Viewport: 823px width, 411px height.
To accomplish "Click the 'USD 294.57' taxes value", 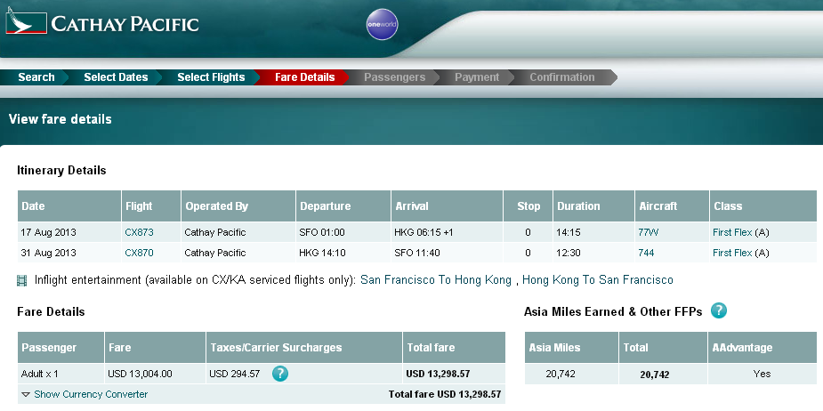I will [235, 374].
